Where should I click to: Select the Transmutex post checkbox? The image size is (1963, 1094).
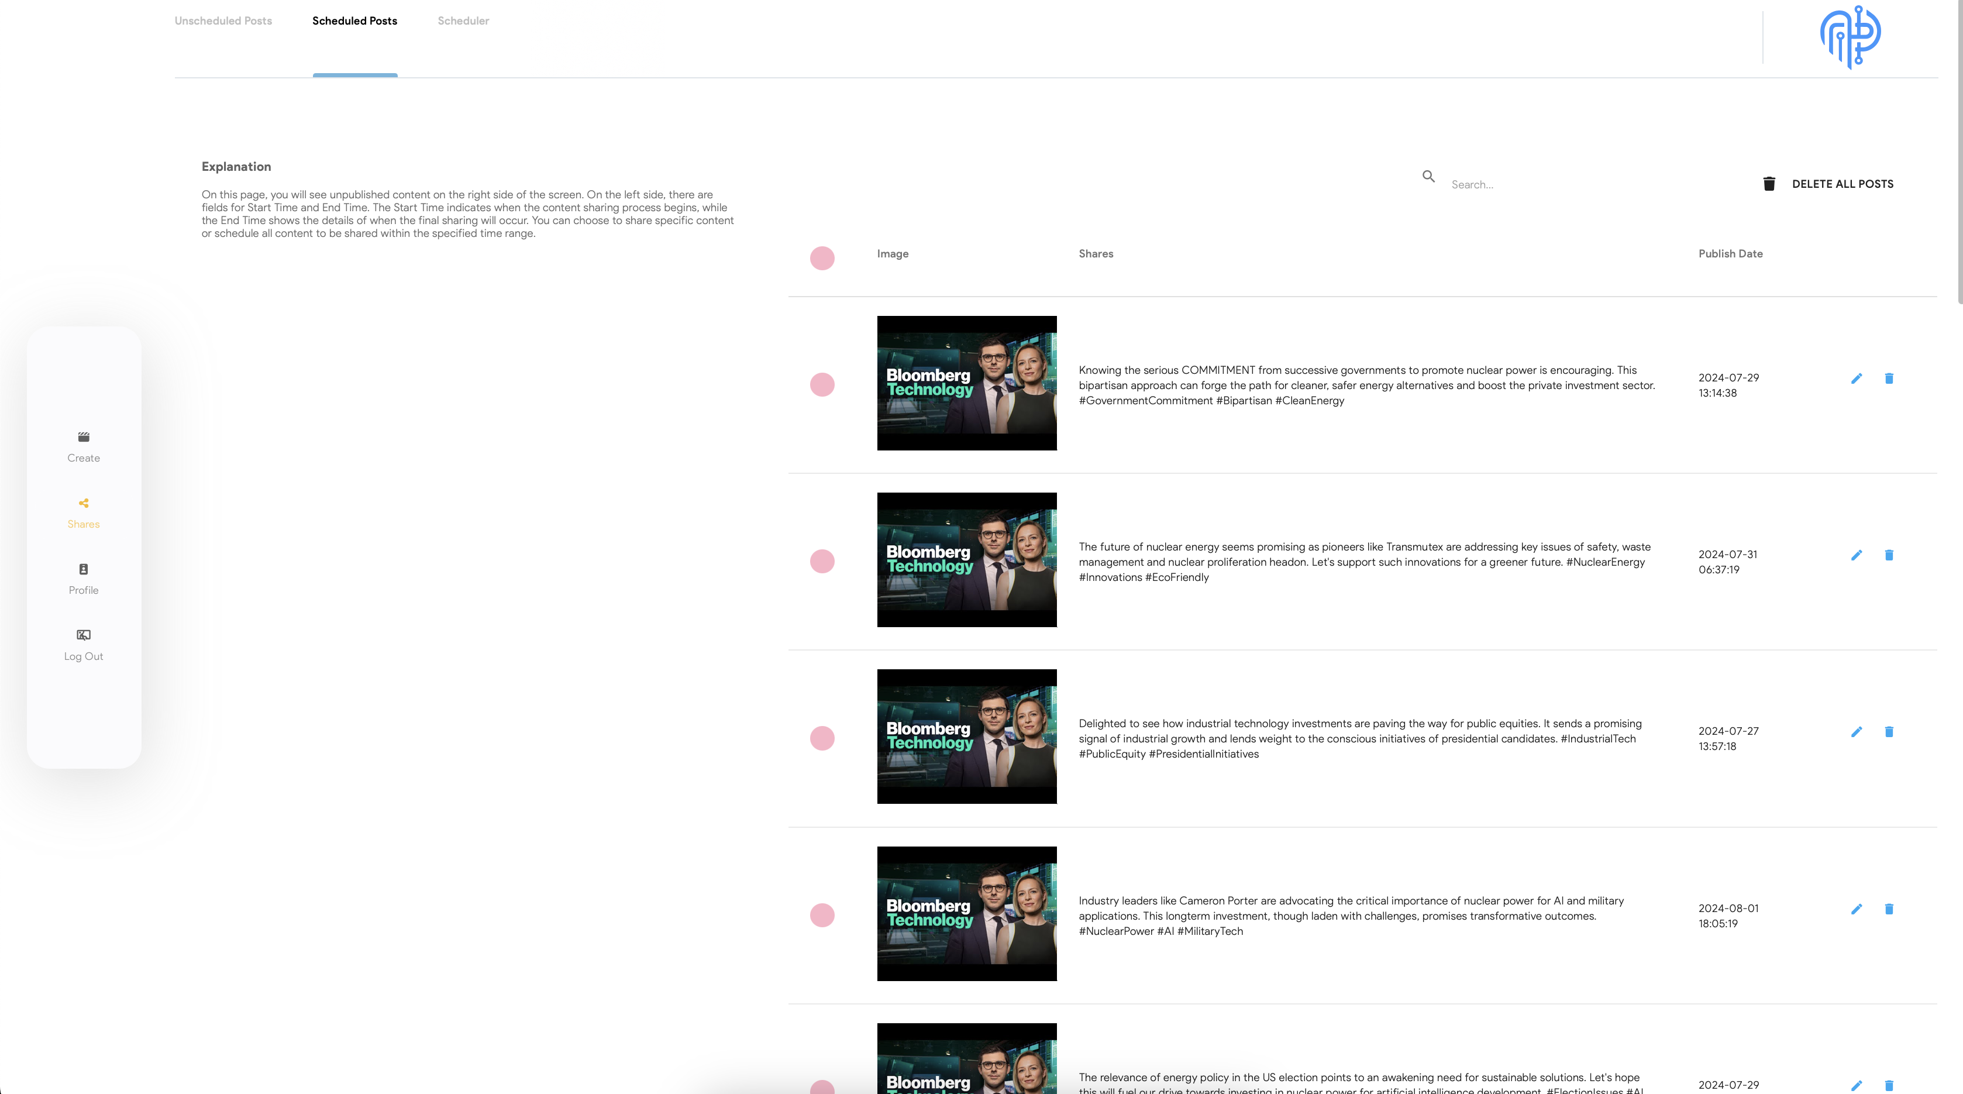[x=822, y=561]
